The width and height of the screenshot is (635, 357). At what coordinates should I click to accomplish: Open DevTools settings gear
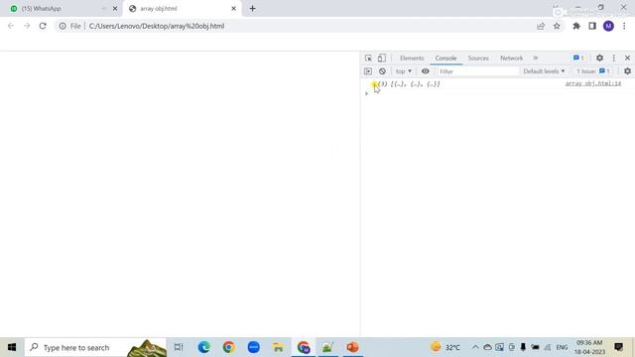[x=599, y=59]
